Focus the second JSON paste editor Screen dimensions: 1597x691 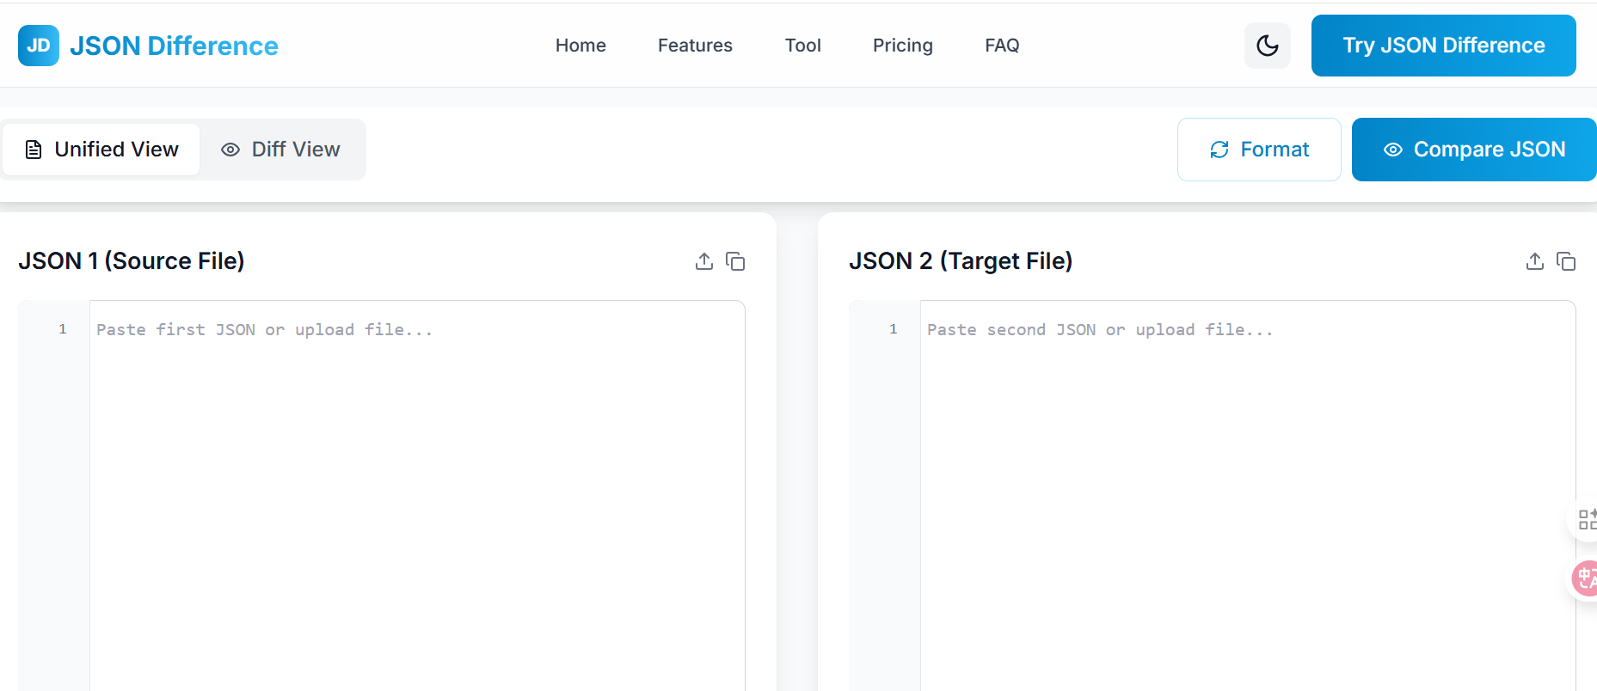1248,496
